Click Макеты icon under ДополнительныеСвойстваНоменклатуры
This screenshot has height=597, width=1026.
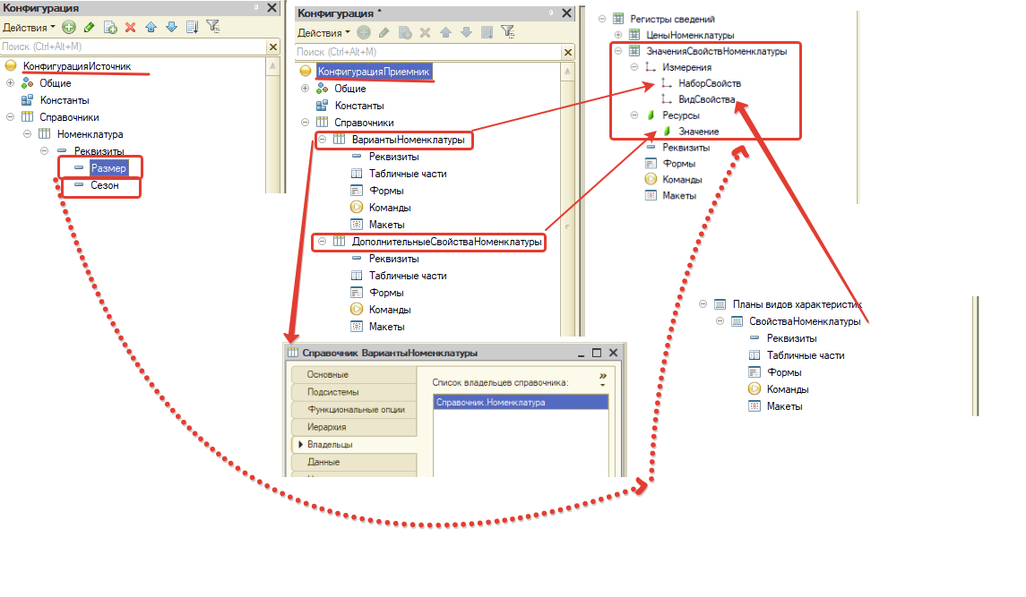pos(357,327)
